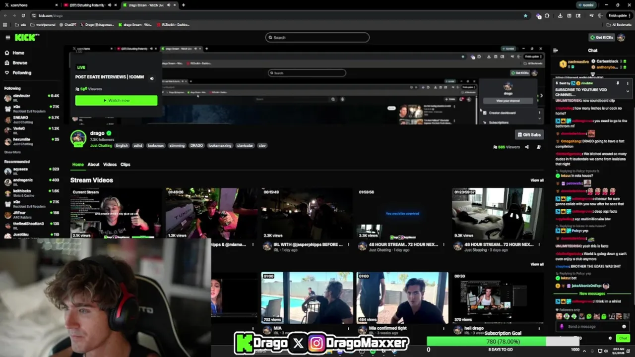Open Following in Kick sidebar
Image resolution: width=635 pixels, height=357 pixels.
pyautogui.click(x=18, y=72)
